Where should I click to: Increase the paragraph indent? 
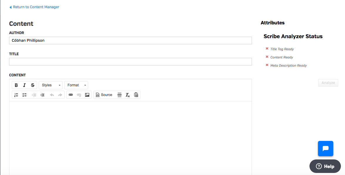click(x=42, y=95)
